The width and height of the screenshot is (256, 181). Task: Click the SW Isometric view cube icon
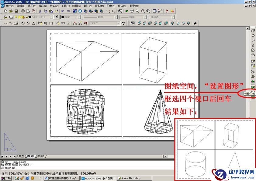click(173, 23)
